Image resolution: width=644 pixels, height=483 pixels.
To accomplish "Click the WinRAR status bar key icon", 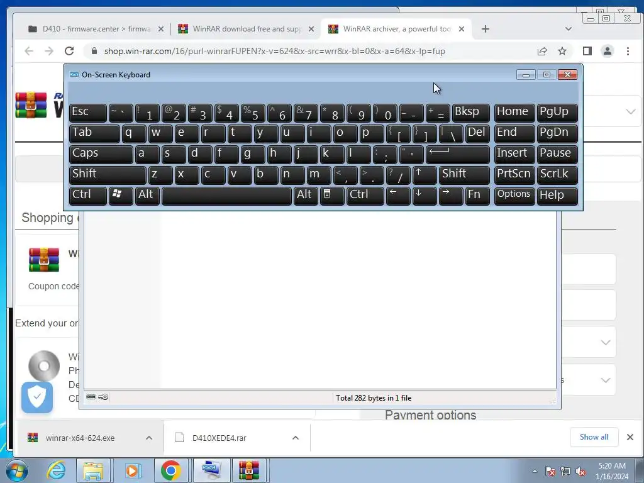I will (103, 397).
